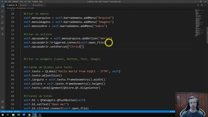Click the string "Imagens" on line 30
This screenshot has width=208, height=117.
pyautogui.click(x=105, y=22)
